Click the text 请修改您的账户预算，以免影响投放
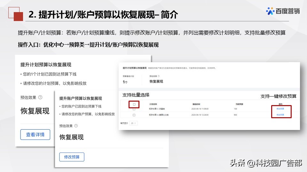Image resolution: width=307 pixels, height=172 pixels. click(88, 114)
